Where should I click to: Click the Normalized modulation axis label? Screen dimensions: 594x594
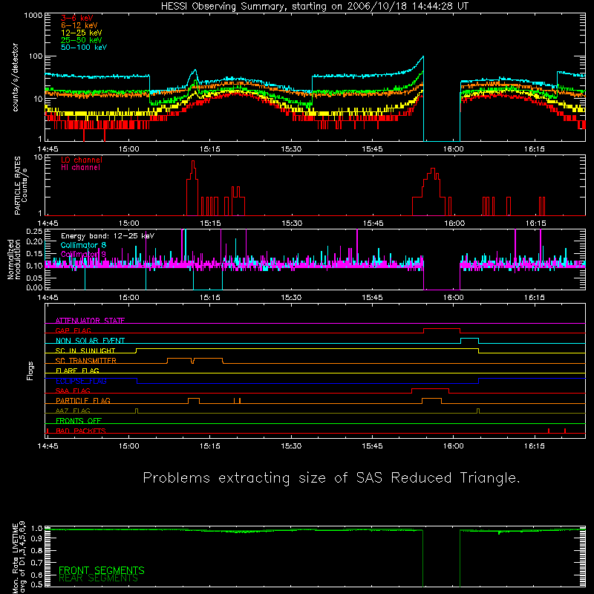[14, 259]
